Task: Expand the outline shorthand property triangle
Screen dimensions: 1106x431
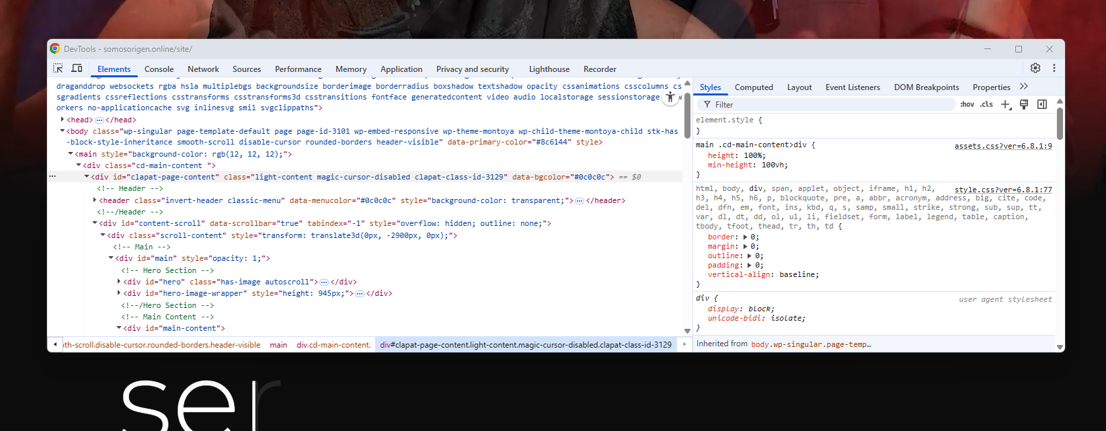Action: 750,256
